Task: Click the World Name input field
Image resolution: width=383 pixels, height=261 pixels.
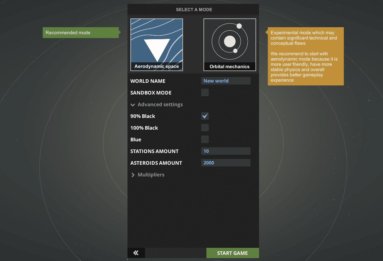Action: click(x=226, y=81)
